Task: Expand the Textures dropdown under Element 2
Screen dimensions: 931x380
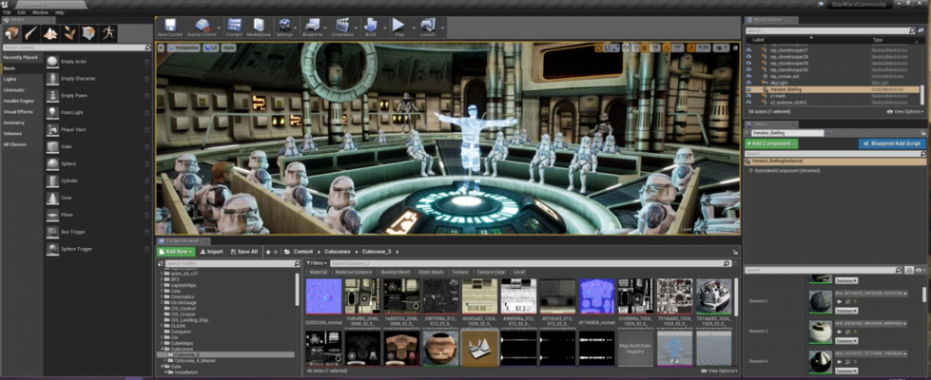Action: (x=846, y=311)
